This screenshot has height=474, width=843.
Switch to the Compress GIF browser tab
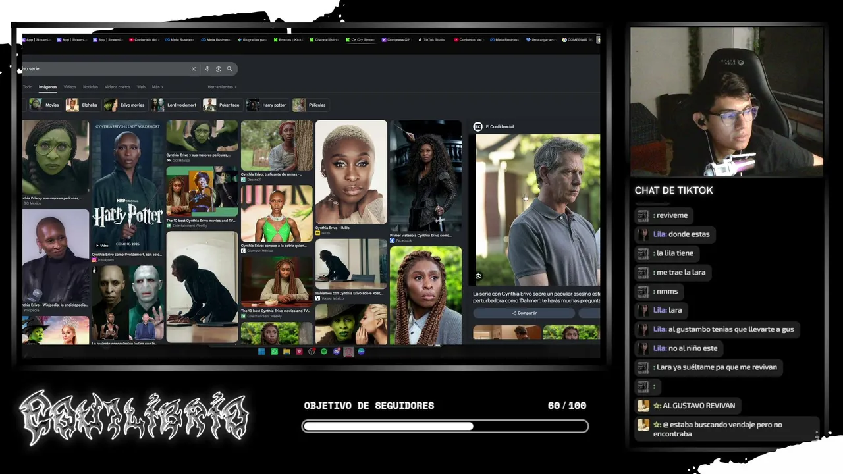(x=396, y=39)
